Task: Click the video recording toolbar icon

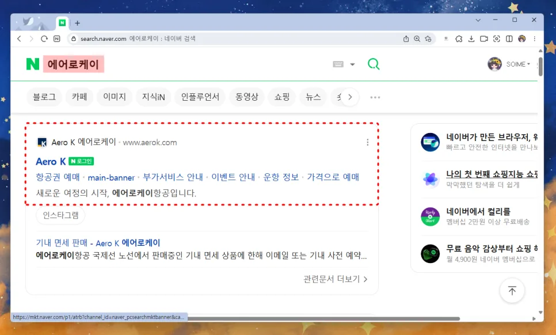Action: pyautogui.click(x=484, y=39)
